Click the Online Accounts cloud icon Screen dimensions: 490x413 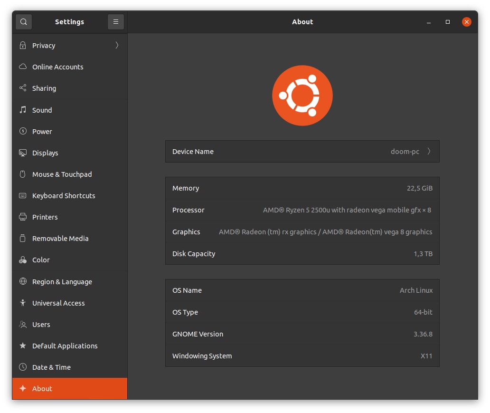click(x=23, y=67)
